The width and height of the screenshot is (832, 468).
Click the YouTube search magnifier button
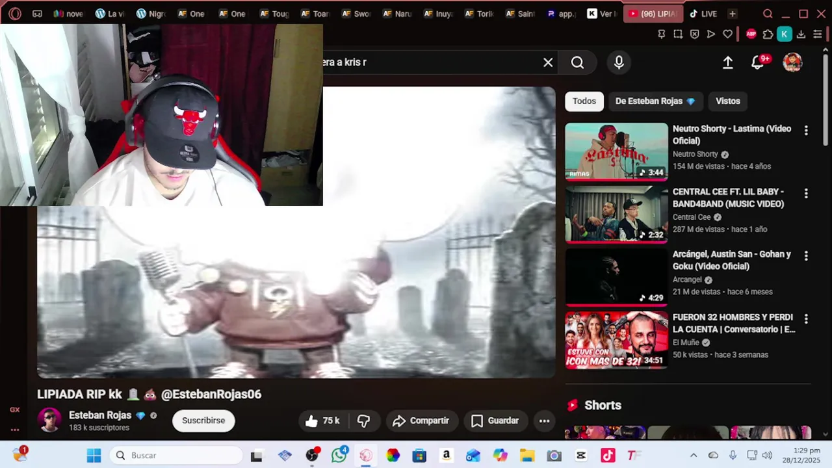(577, 62)
